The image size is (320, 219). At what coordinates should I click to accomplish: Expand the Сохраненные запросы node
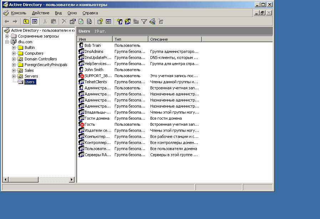pyautogui.click(x=7, y=36)
